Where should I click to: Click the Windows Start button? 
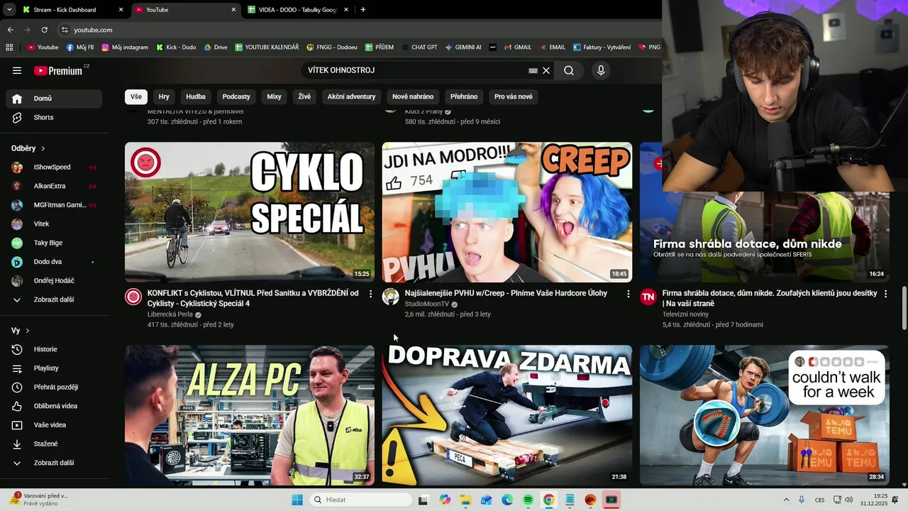(297, 500)
